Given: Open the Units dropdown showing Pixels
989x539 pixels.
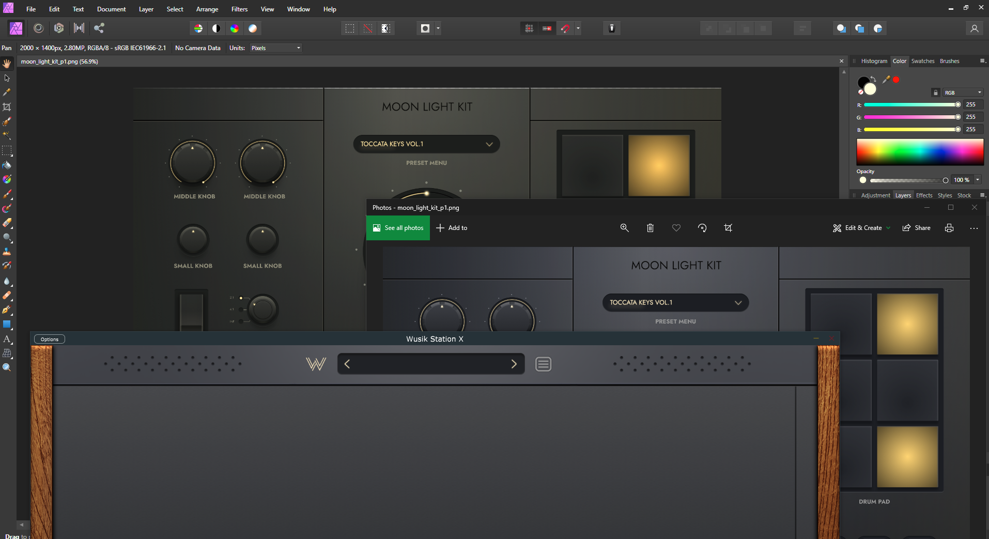Looking at the screenshot, I should pyautogui.click(x=275, y=48).
